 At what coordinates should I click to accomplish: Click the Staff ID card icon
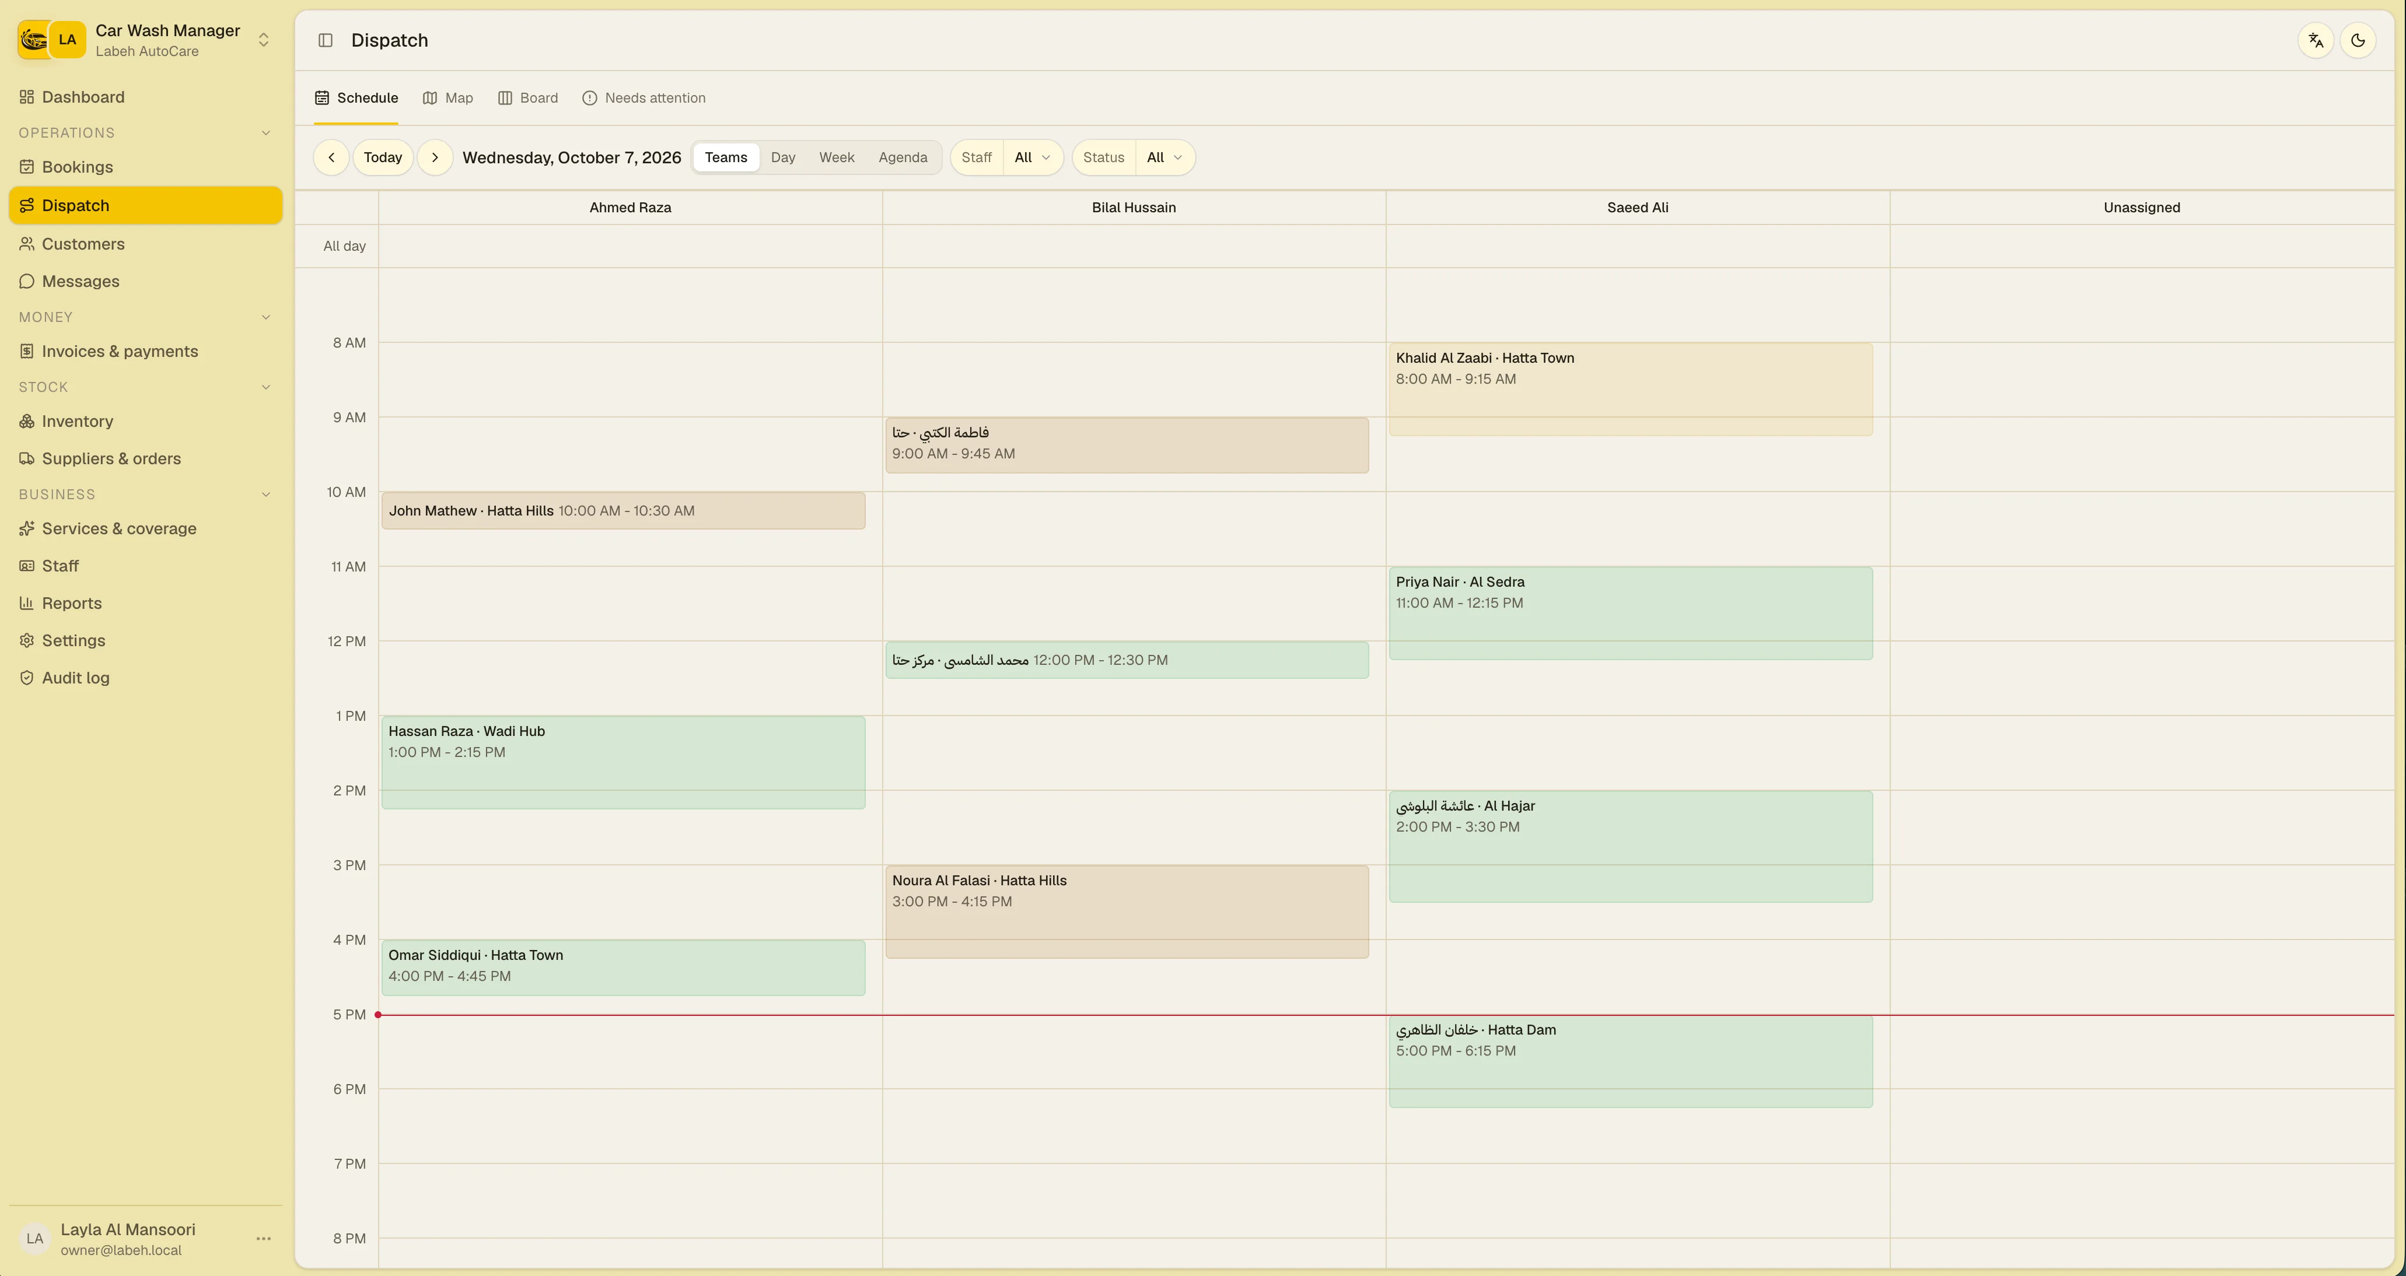click(x=27, y=566)
